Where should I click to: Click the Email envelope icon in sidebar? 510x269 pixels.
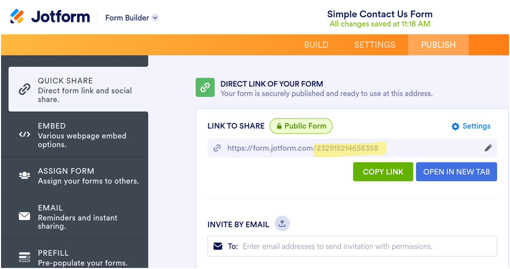point(24,216)
